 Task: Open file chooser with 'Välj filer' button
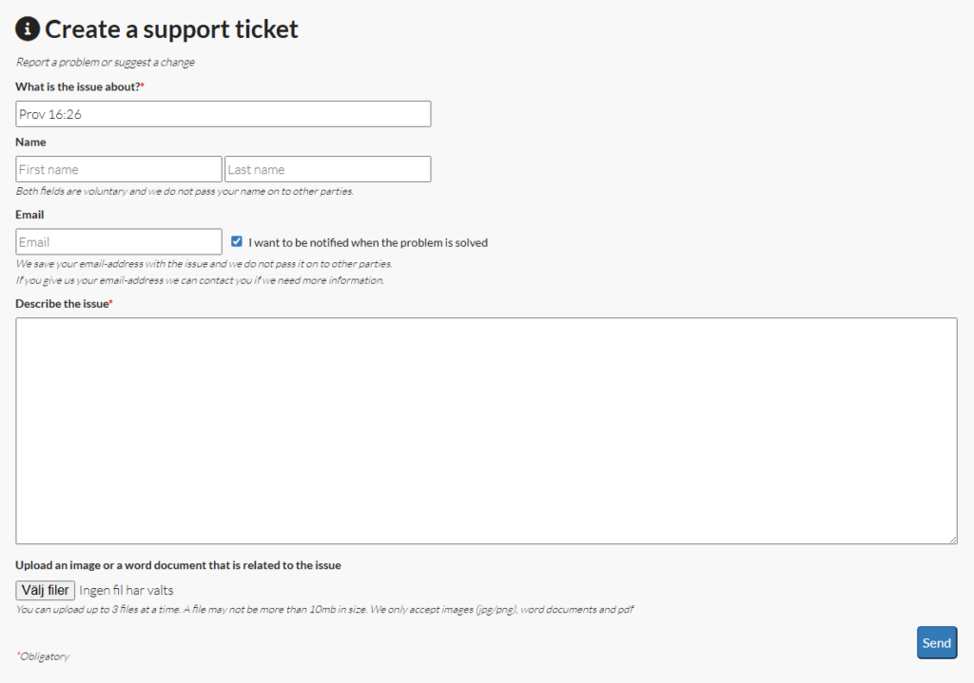pos(46,590)
